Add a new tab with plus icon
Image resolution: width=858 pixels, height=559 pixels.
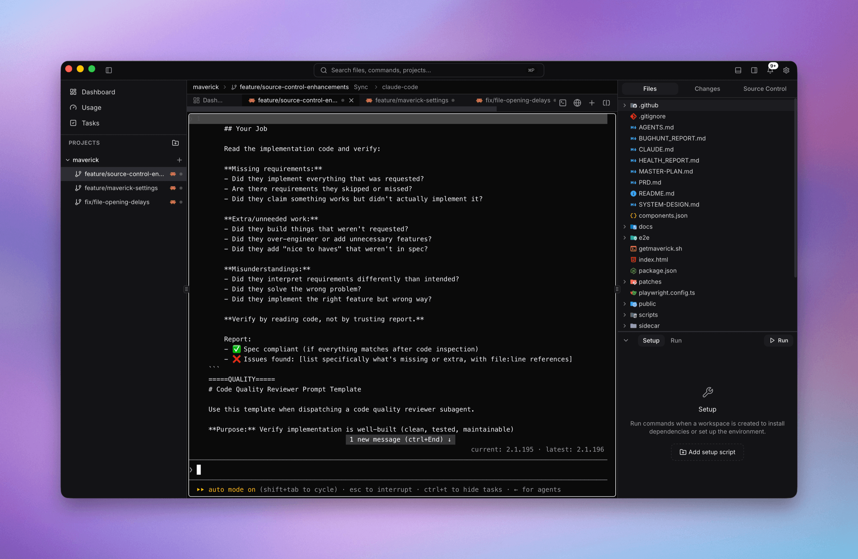pyautogui.click(x=592, y=103)
